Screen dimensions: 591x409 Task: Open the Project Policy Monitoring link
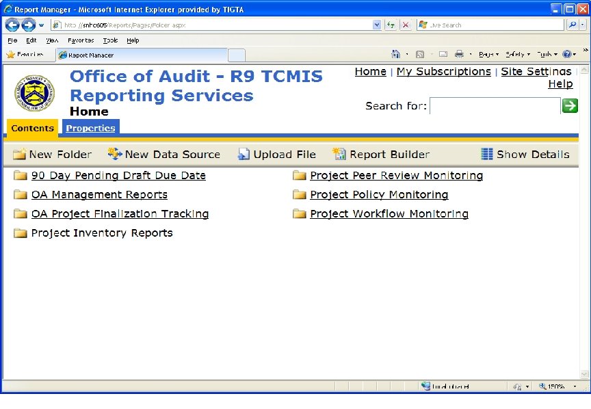[379, 195]
